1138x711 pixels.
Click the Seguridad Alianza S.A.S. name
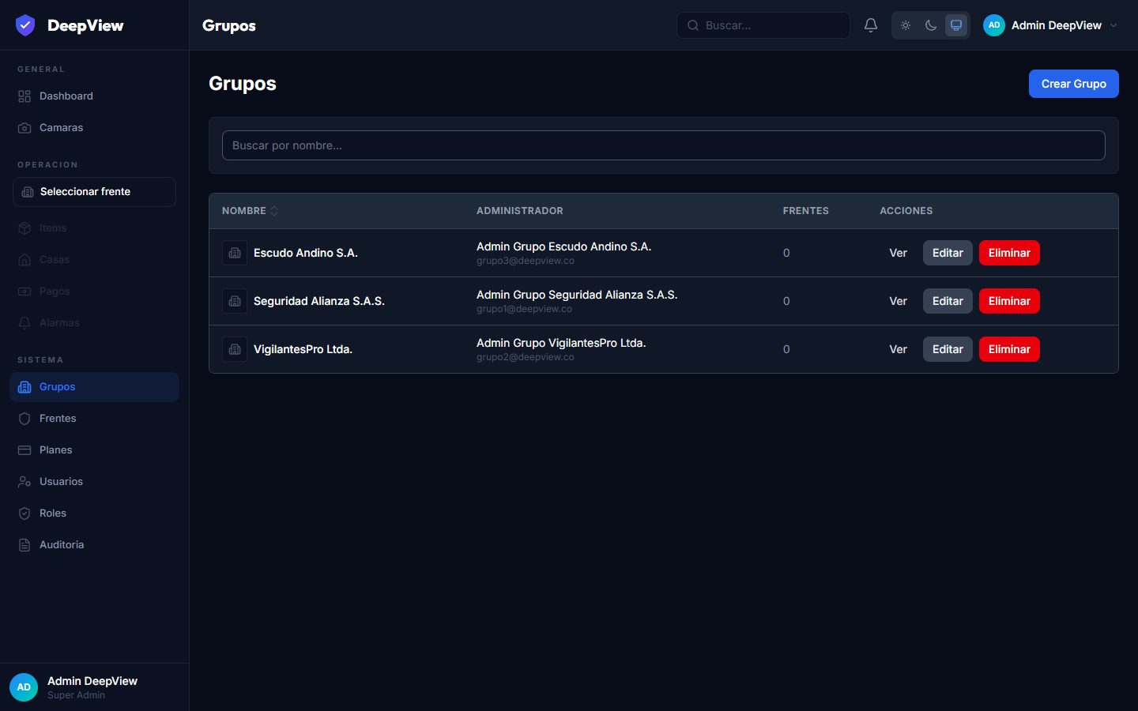(319, 301)
